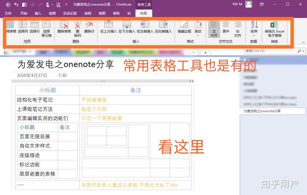Open the search scope dropdown arrow
Image resolution: width=307 pixels, height=195 pixels.
coord(304,51)
